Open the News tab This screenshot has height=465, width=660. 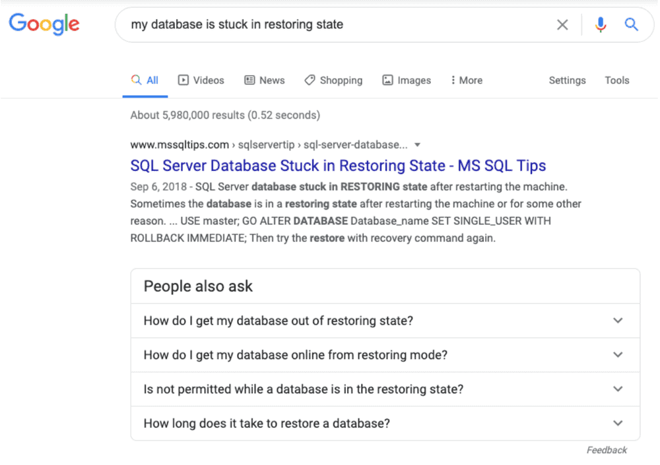coord(265,80)
